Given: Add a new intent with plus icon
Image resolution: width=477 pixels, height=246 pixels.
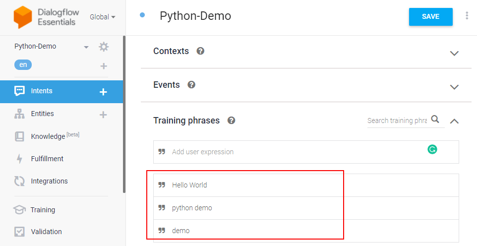Looking at the screenshot, I should tap(104, 92).
